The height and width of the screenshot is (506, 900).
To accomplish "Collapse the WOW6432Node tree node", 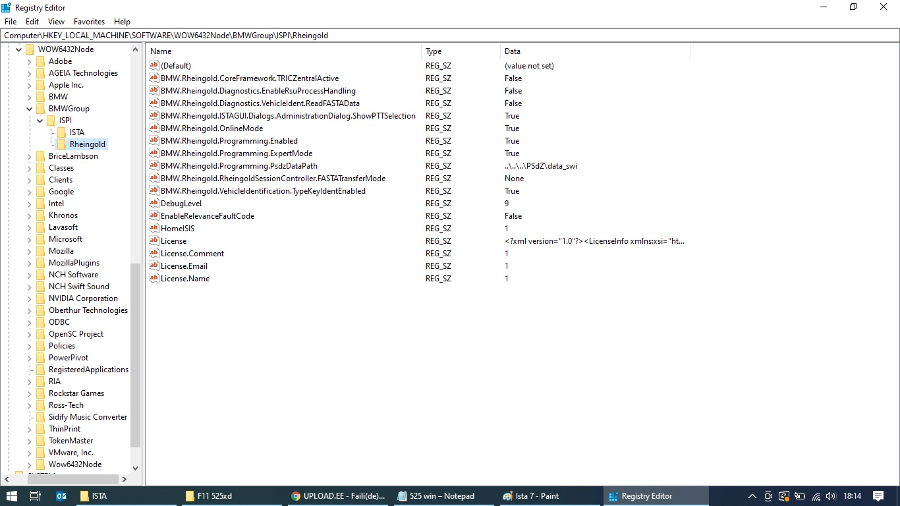I will coord(18,49).
